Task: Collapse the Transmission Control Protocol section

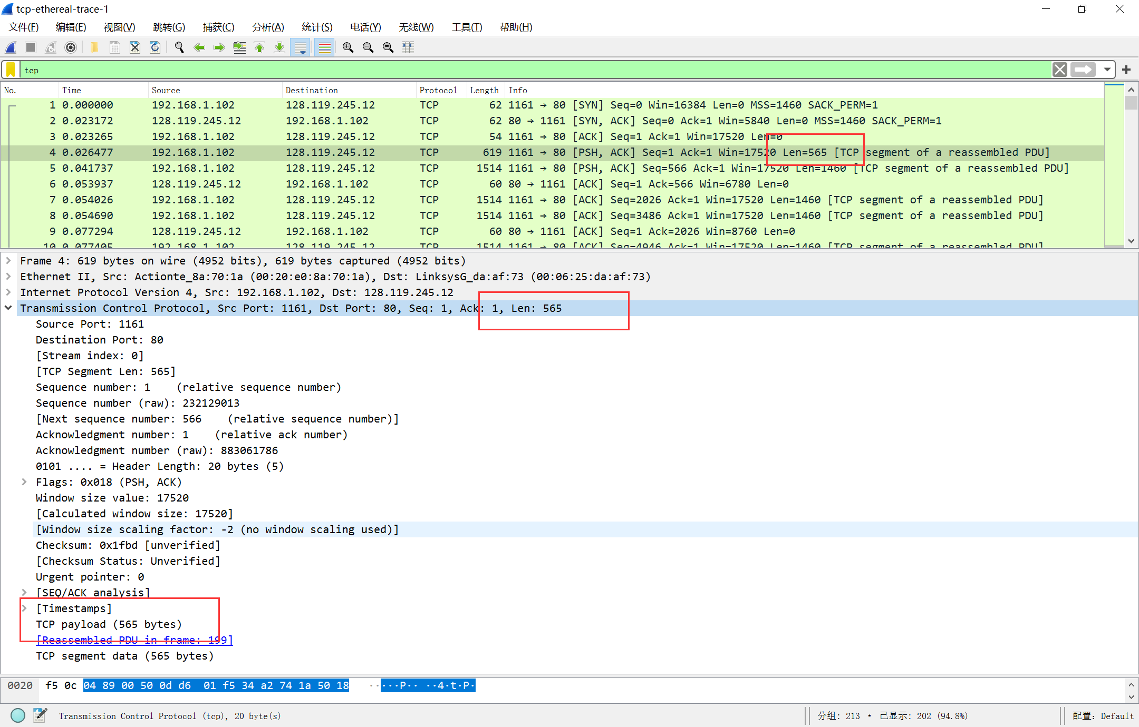Action: [x=8, y=308]
